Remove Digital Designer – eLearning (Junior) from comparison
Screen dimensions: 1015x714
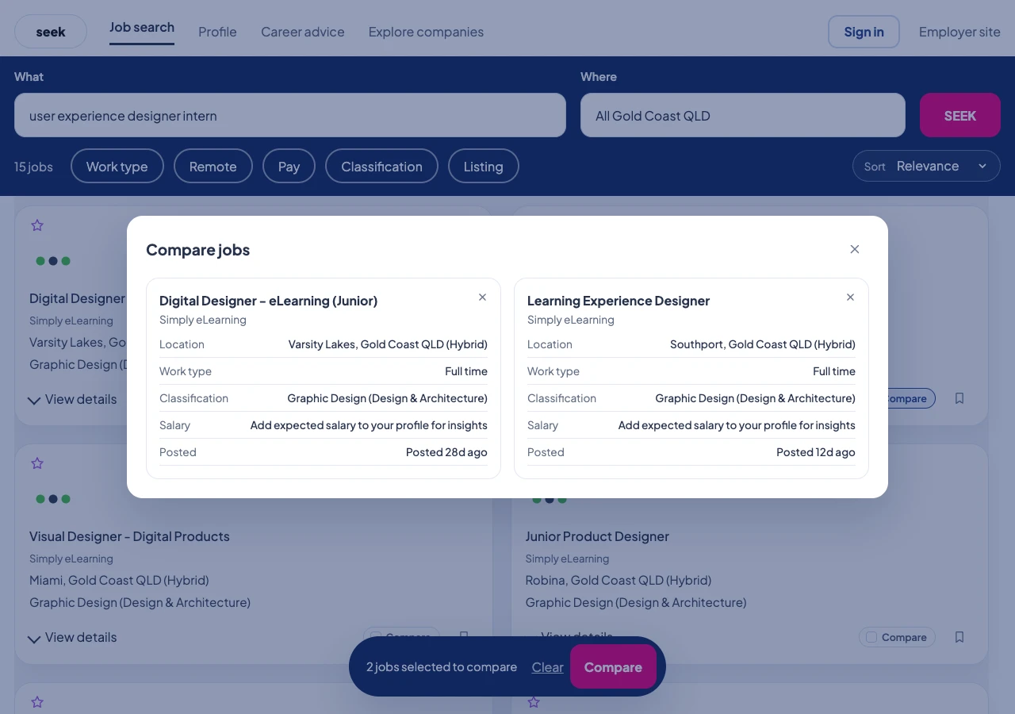(x=482, y=297)
